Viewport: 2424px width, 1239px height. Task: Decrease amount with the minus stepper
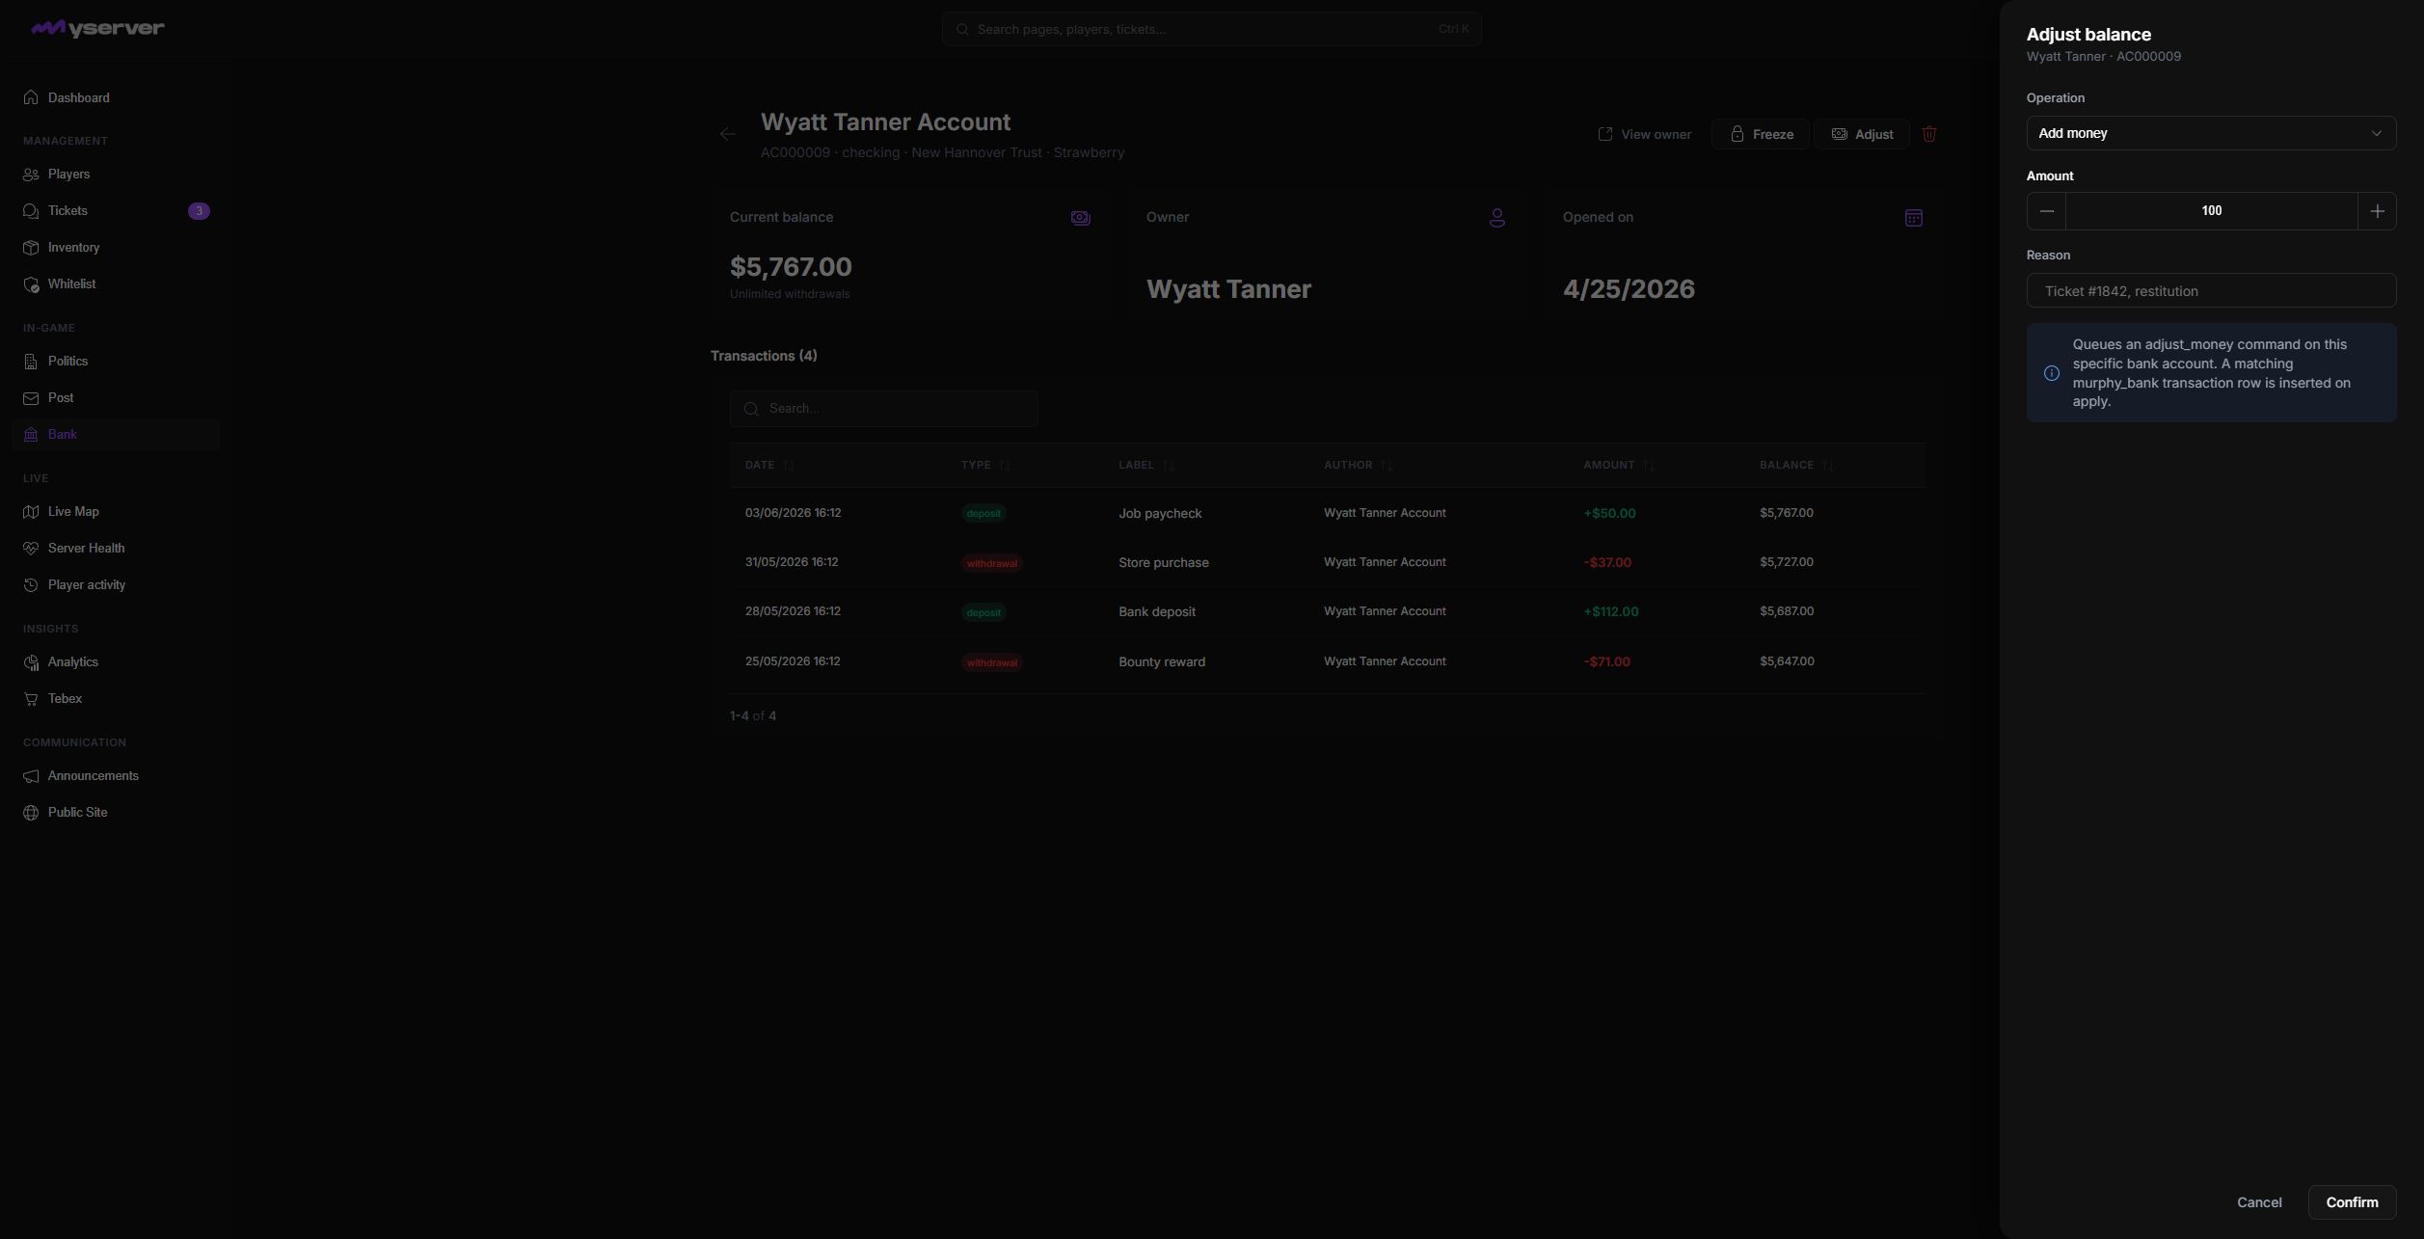click(2046, 211)
